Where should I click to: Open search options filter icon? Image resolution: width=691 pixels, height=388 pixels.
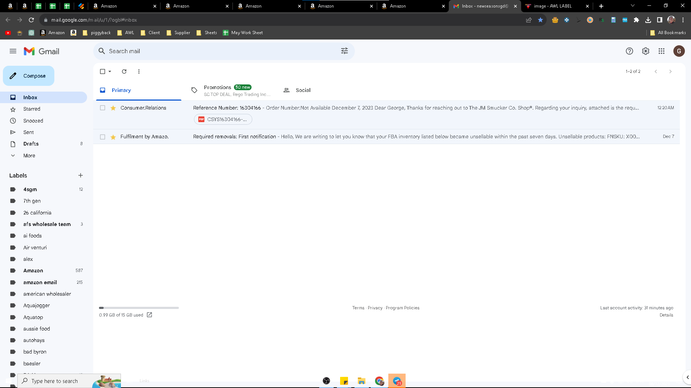(344, 51)
